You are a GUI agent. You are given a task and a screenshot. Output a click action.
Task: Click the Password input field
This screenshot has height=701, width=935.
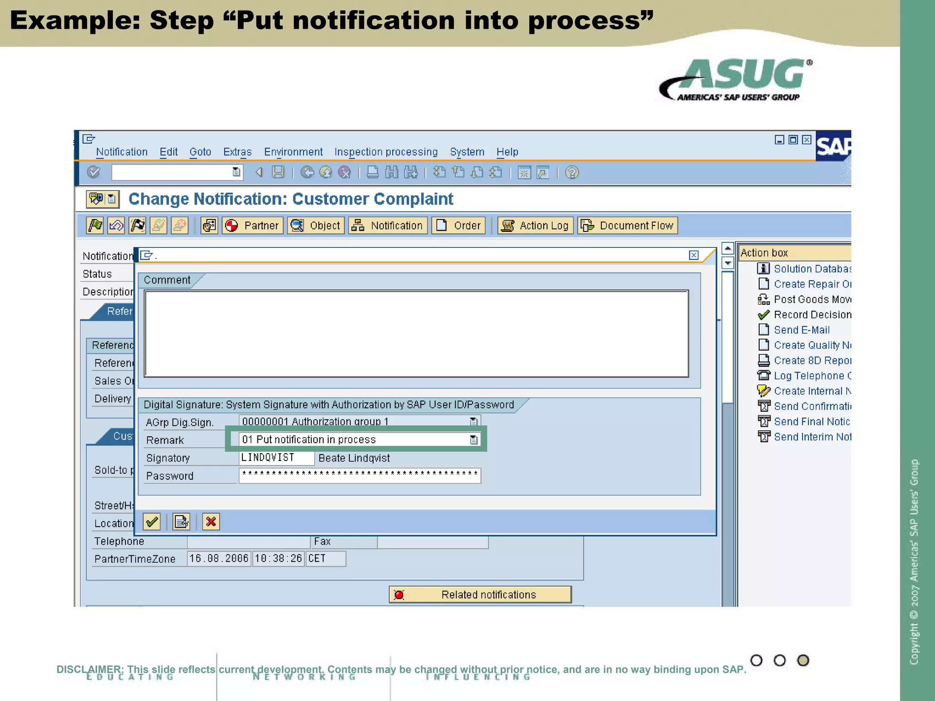tap(360, 475)
